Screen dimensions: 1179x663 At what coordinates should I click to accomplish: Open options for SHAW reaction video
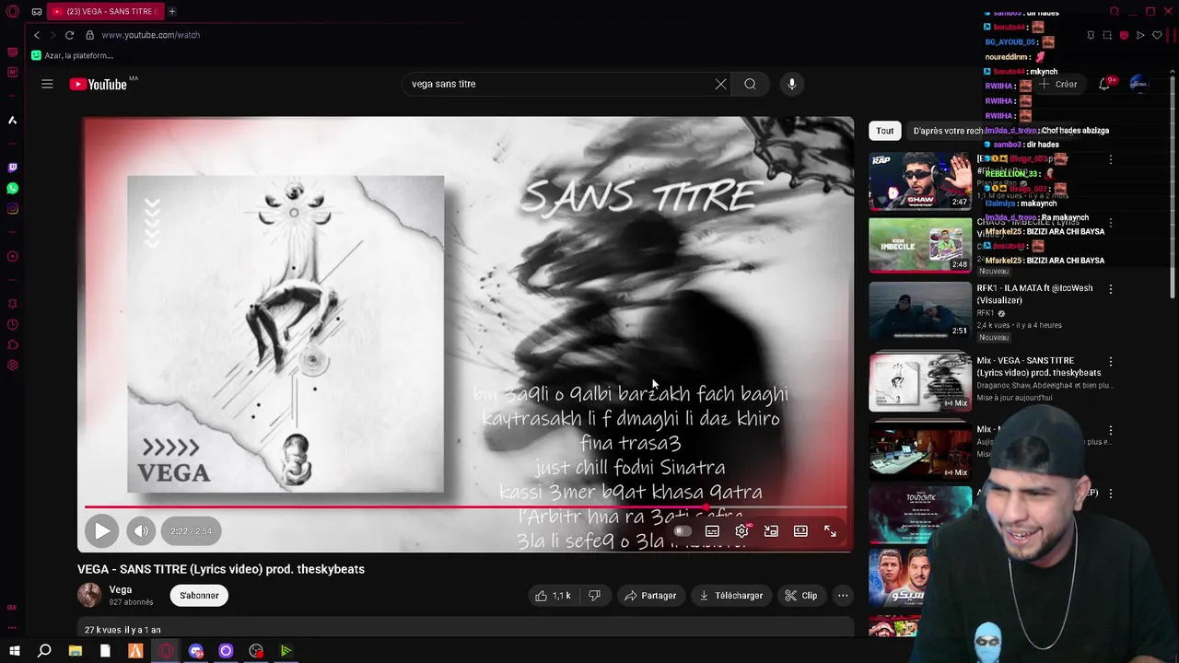pos(1111,160)
